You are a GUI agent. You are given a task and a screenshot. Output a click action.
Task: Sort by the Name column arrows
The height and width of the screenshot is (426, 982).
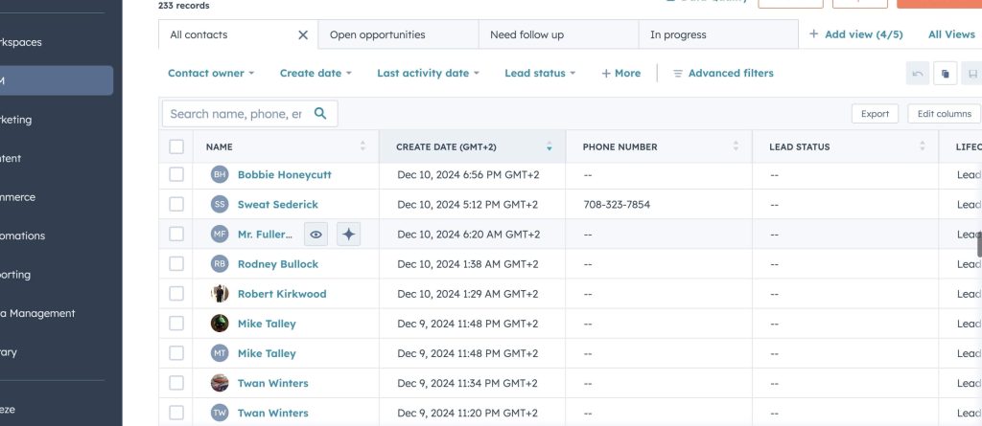click(362, 146)
